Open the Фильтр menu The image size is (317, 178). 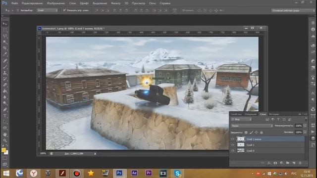point(116,3)
